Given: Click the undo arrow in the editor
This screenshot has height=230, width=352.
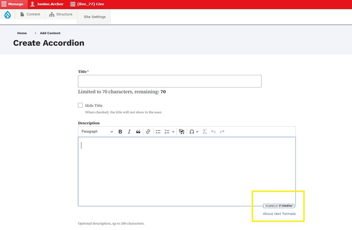Looking at the screenshot, I should tap(214, 132).
